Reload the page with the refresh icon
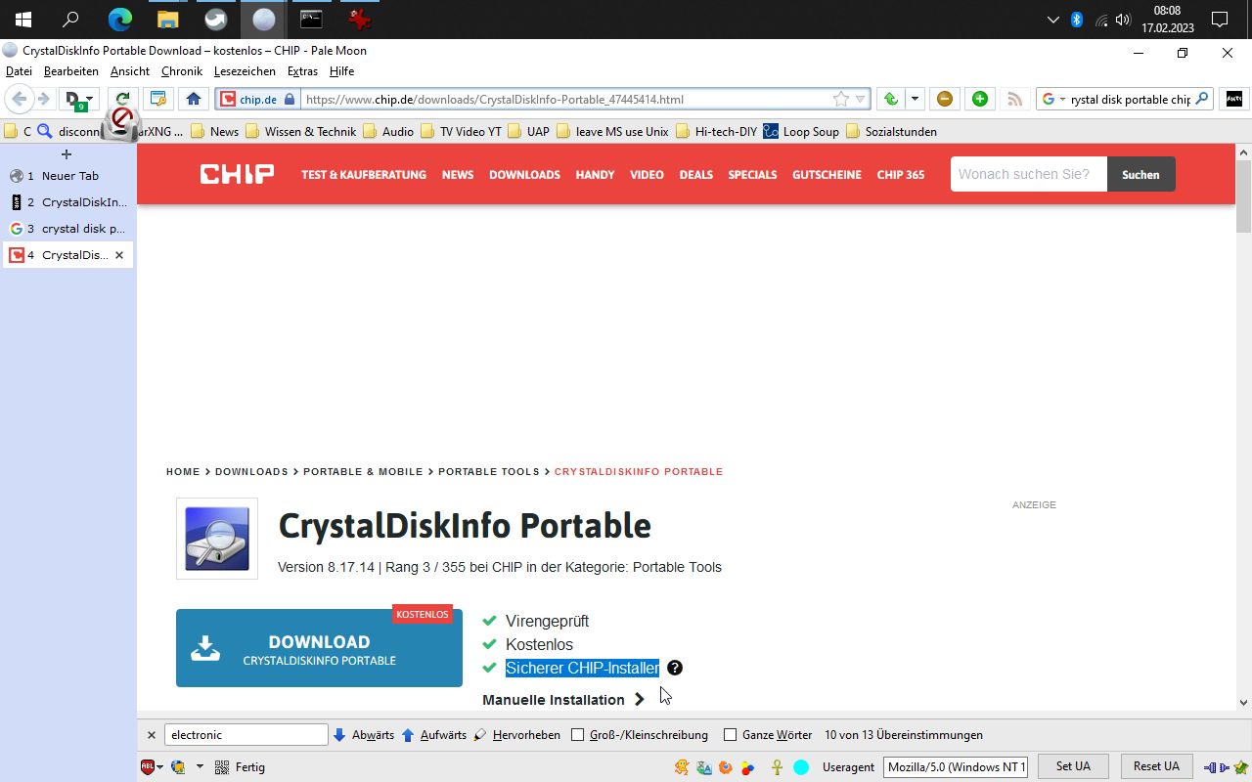Screen dimensions: 1252x782 pos(122,99)
